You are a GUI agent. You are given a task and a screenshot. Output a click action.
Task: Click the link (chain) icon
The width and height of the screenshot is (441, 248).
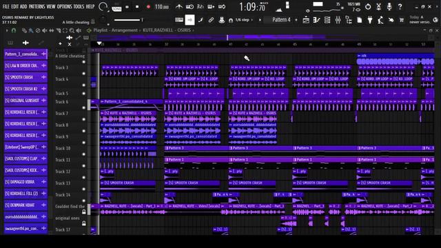[211, 20]
